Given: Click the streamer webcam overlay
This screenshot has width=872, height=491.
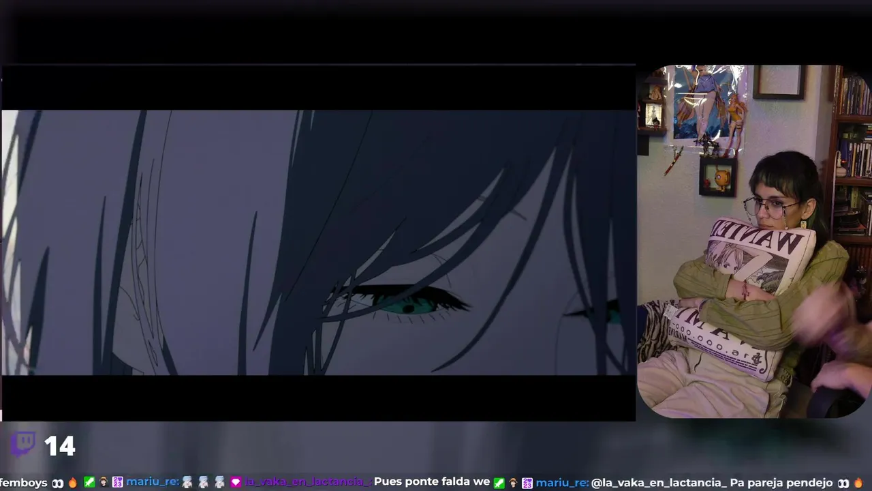Looking at the screenshot, I should point(754,241).
